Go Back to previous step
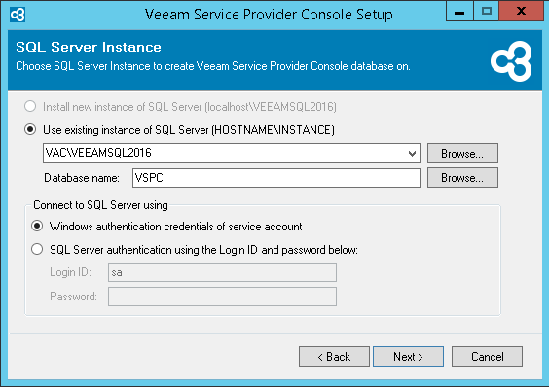 [334, 357]
